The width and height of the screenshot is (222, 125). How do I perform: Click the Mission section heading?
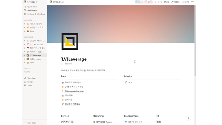[128, 76]
